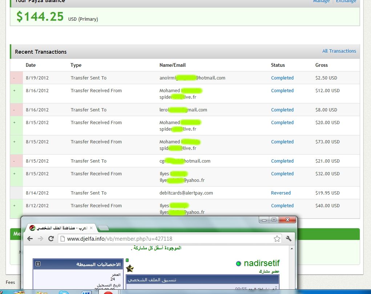Click the $144.25 balance amount

(x=40, y=17)
